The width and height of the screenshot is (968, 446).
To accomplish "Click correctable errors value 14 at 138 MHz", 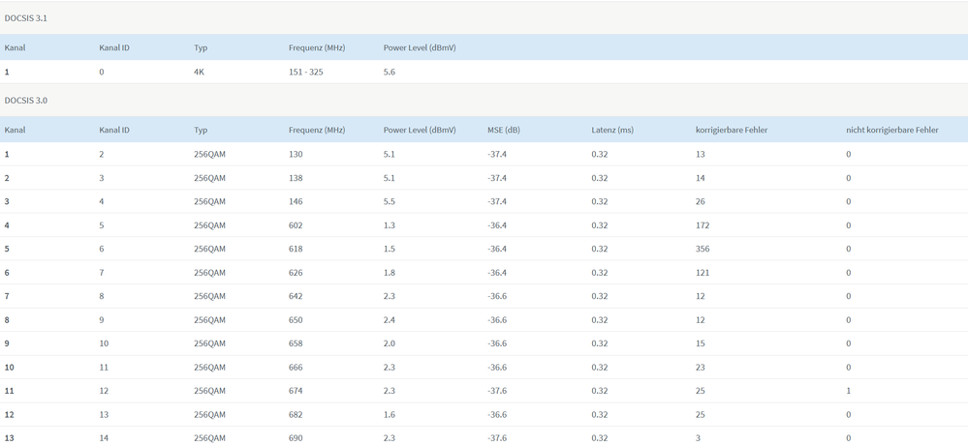I will click(700, 178).
